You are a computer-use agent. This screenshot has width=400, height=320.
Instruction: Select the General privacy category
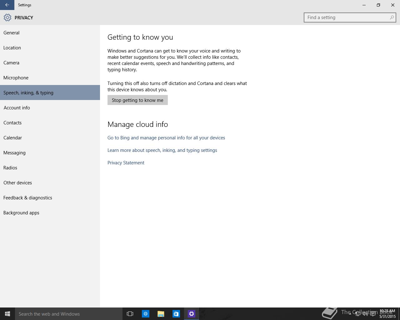(50, 32)
